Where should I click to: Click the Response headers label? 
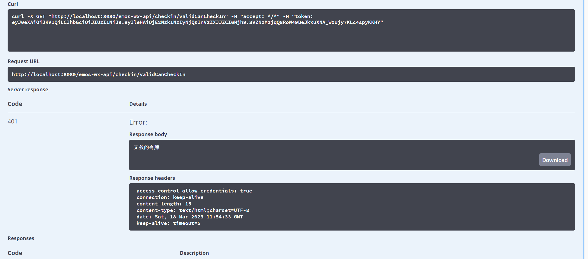pos(152,178)
